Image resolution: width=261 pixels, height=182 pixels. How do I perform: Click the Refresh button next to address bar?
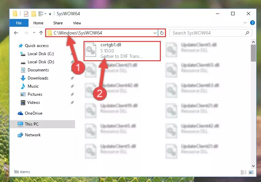pyautogui.click(x=162, y=33)
